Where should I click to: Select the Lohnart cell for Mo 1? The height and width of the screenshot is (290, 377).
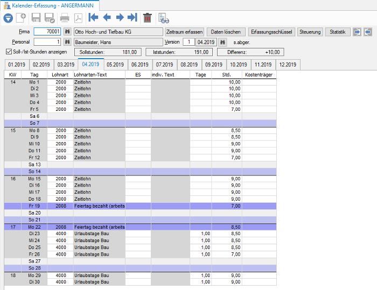pos(60,82)
